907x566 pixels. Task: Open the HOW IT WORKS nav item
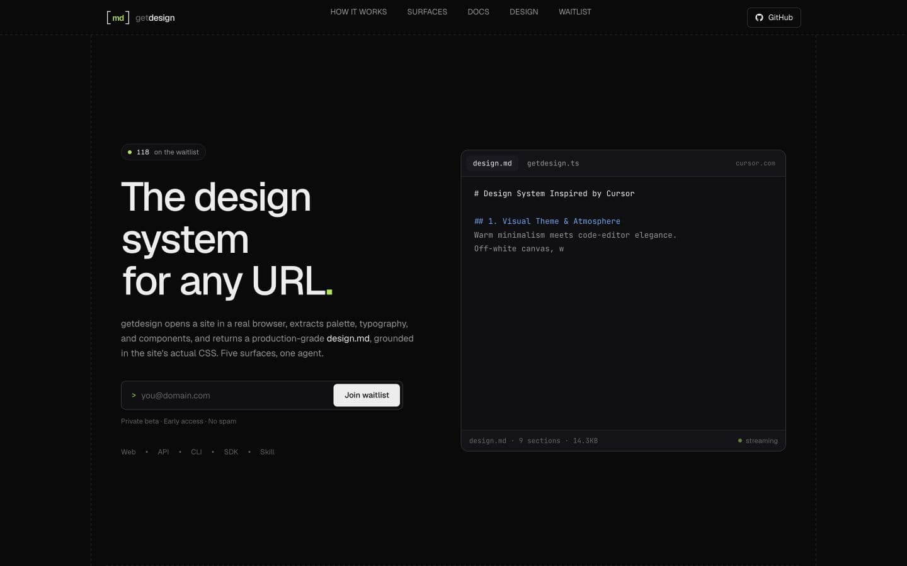358,12
